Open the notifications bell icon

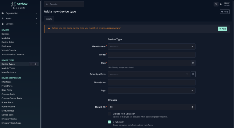(x=221, y=4)
